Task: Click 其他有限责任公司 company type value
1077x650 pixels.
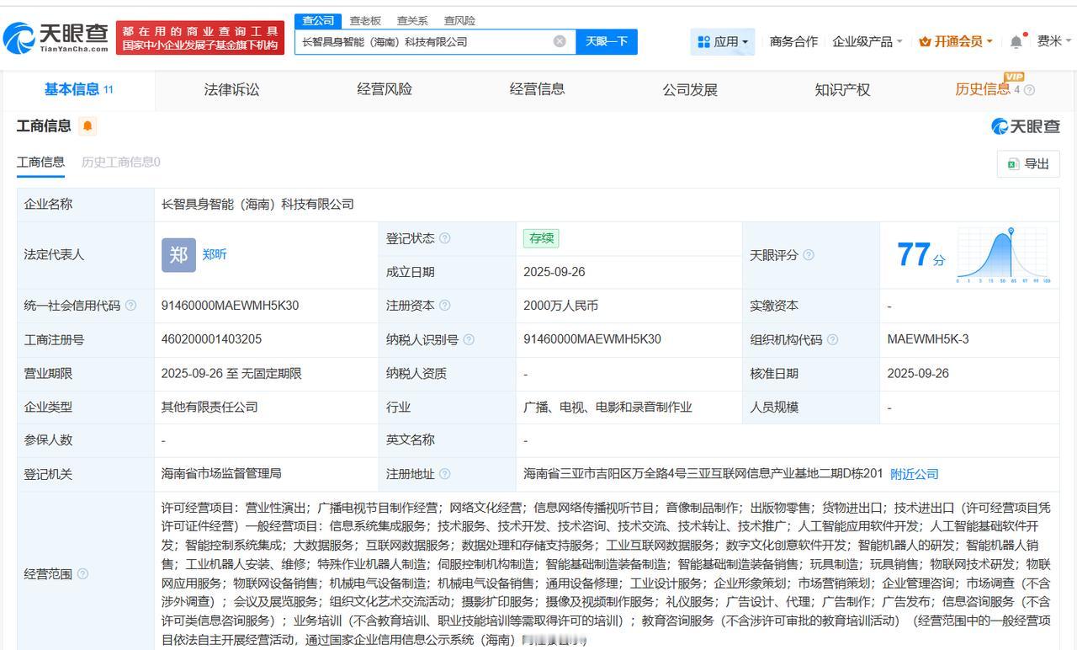Action: pos(210,407)
